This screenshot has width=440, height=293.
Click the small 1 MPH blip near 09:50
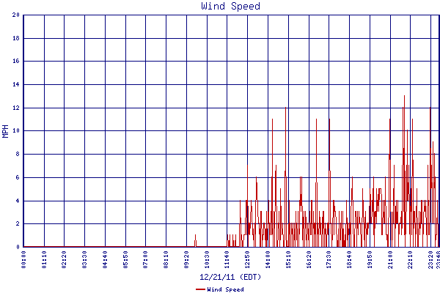point(195,240)
